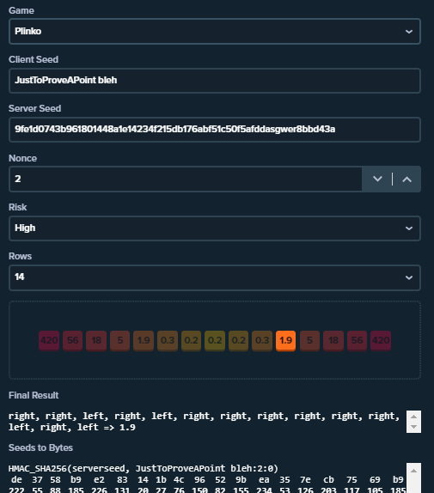Click the chevron in the Risk select
Image resolution: width=434 pixels, height=493 pixels.
tap(409, 228)
